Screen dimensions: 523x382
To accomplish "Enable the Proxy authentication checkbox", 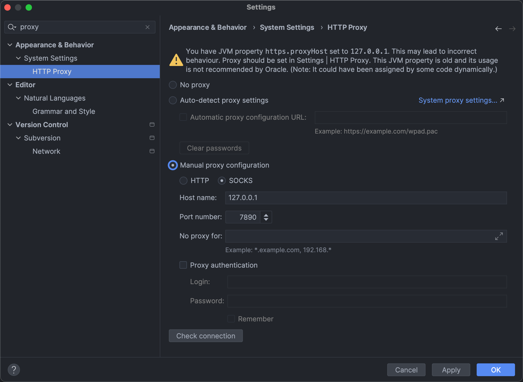I will point(183,265).
